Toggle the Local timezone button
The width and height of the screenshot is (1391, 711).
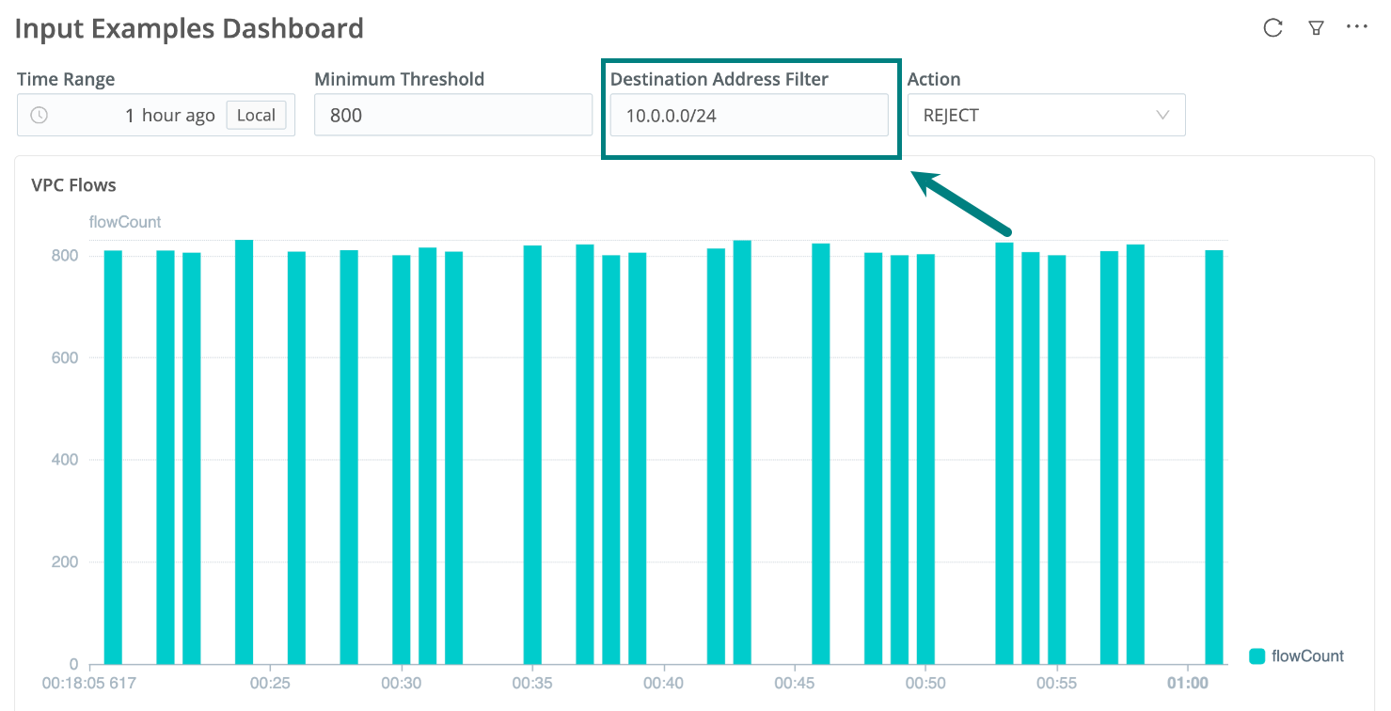256,116
